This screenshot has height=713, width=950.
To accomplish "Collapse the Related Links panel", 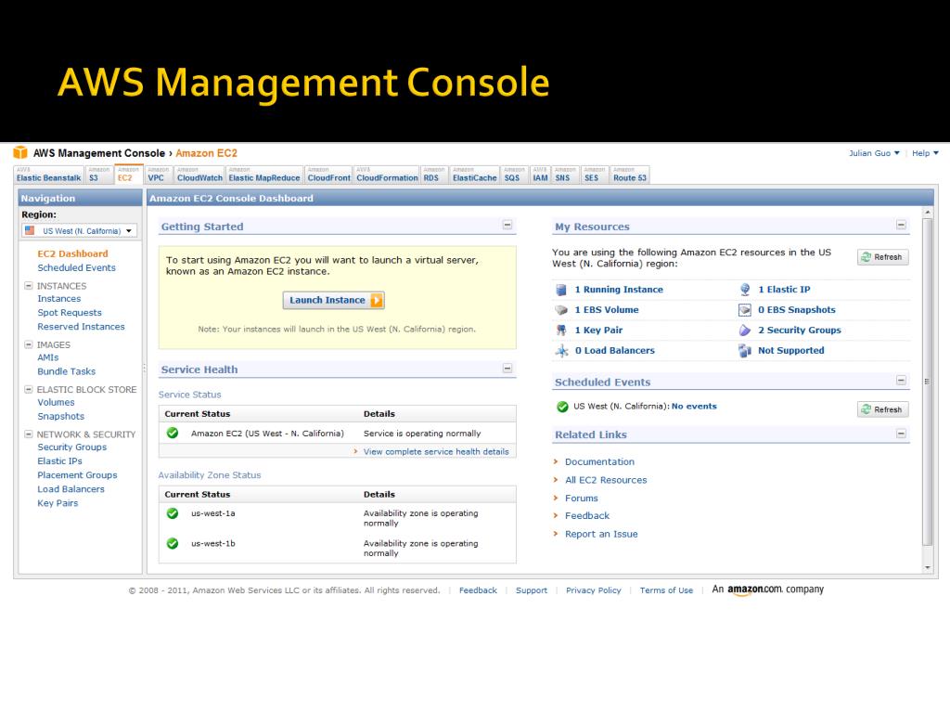I will [902, 434].
